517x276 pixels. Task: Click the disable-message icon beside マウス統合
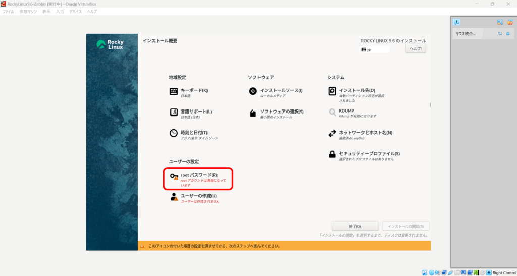pyautogui.click(x=500, y=34)
